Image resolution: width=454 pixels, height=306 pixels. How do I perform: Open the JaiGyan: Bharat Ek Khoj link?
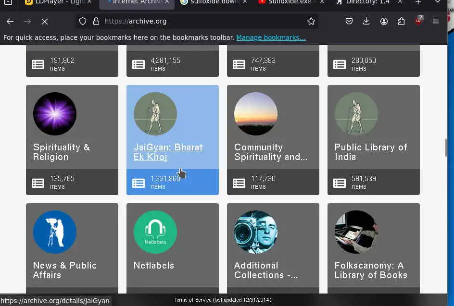click(168, 152)
